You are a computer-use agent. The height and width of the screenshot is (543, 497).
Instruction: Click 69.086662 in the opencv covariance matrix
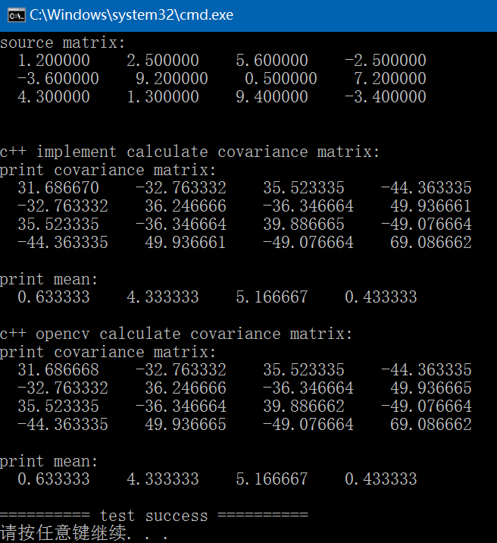pyautogui.click(x=431, y=425)
